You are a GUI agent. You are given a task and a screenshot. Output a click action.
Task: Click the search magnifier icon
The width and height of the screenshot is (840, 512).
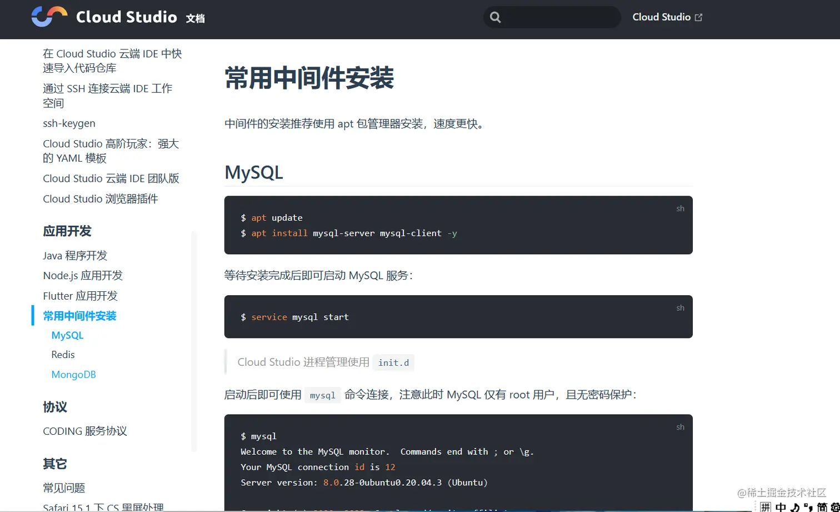click(x=496, y=17)
